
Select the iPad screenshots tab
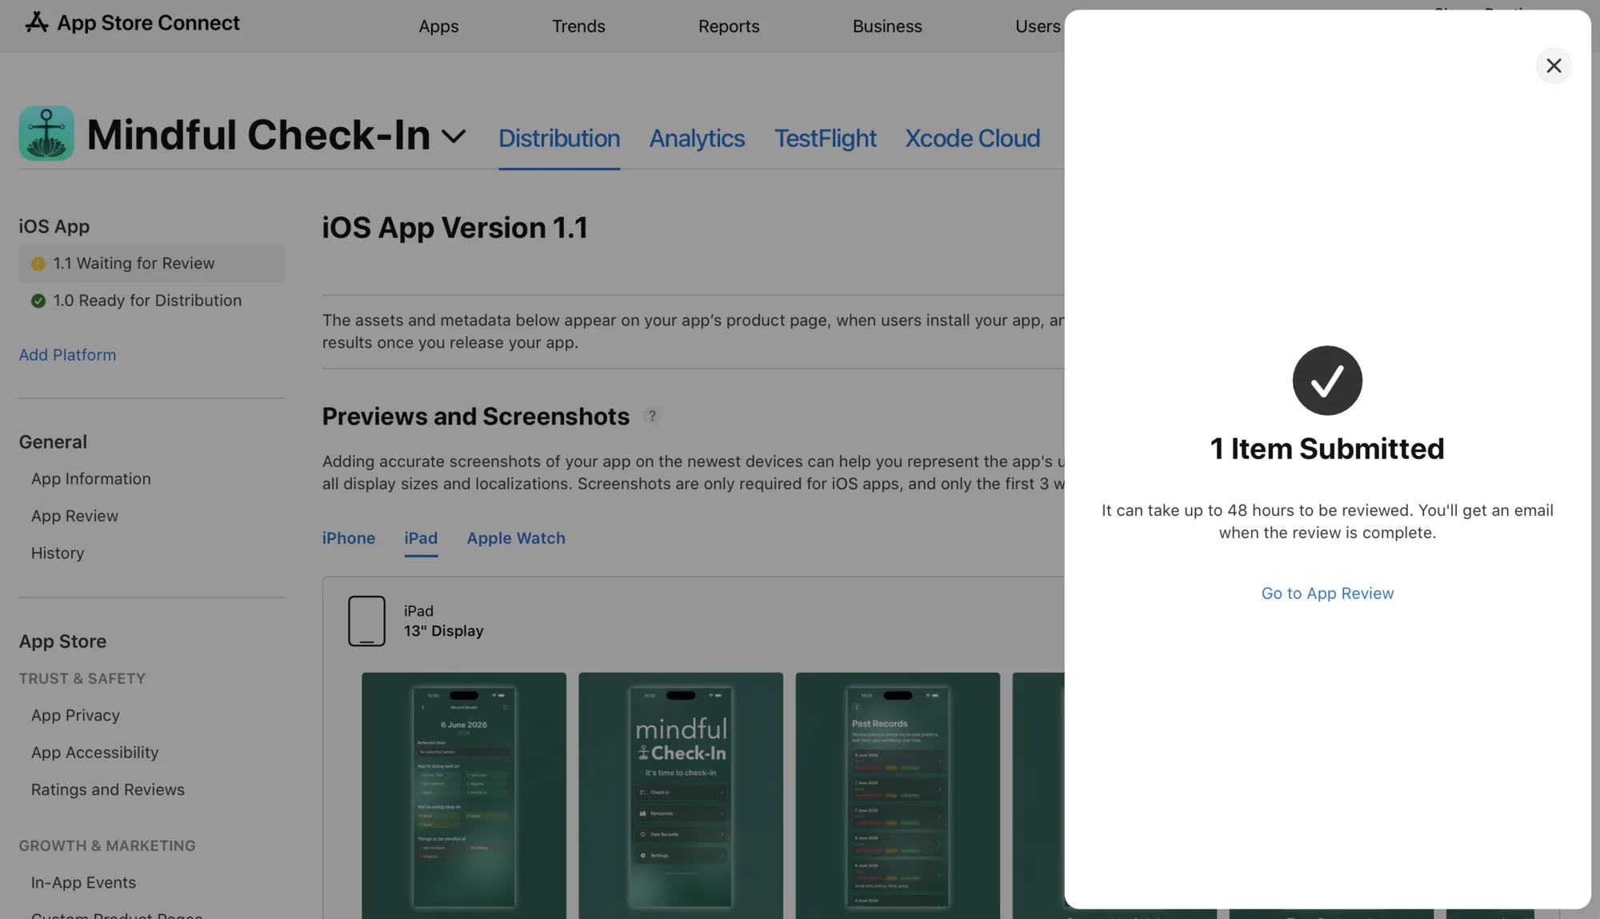(x=421, y=538)
